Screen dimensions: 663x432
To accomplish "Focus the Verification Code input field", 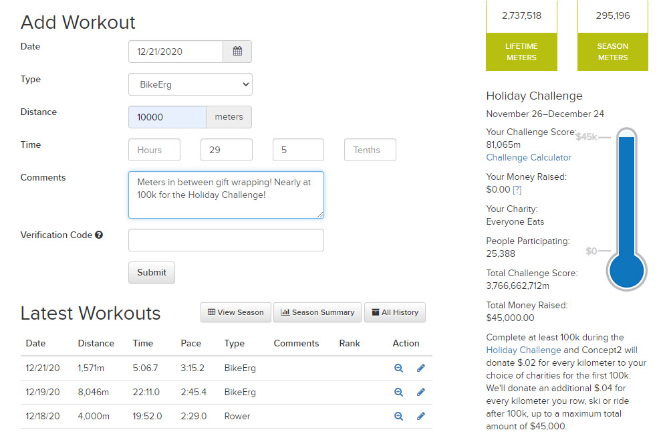I will point(226,240).
